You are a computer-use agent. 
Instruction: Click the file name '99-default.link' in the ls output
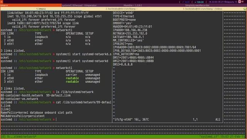[x=58, y=95]
